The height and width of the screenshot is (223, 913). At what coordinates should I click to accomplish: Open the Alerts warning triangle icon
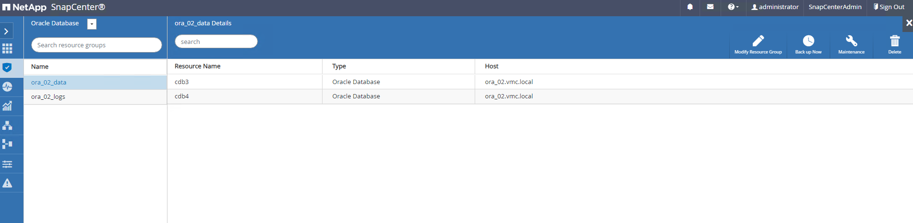tap(7, 183)
